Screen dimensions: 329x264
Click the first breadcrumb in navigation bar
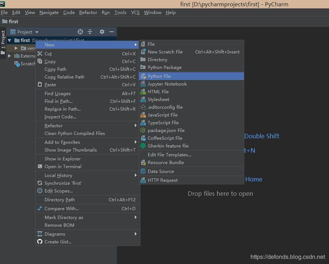pos(10,21)
